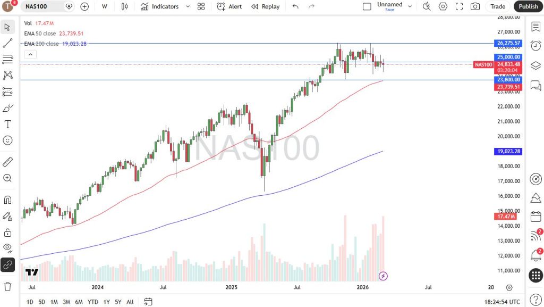This screenshot has width=544, height=307.
Task: Select the 1Y time range
Action: pos(107,302)
